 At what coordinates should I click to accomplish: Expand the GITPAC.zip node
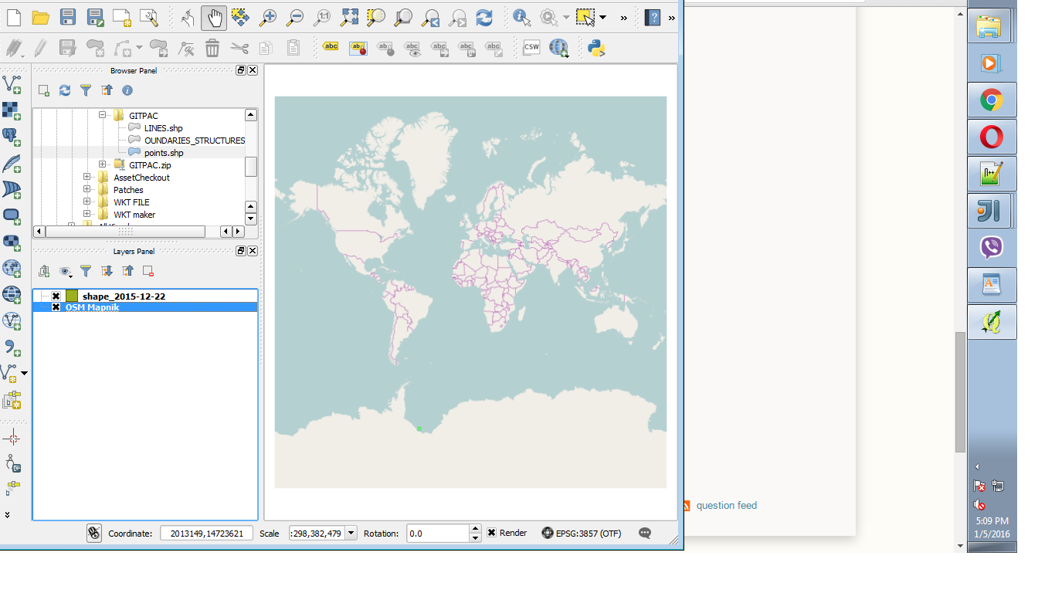click(102, 164)
